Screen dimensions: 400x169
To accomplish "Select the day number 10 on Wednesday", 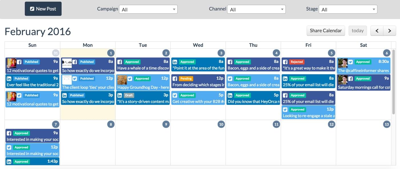I will coord(221,124).
